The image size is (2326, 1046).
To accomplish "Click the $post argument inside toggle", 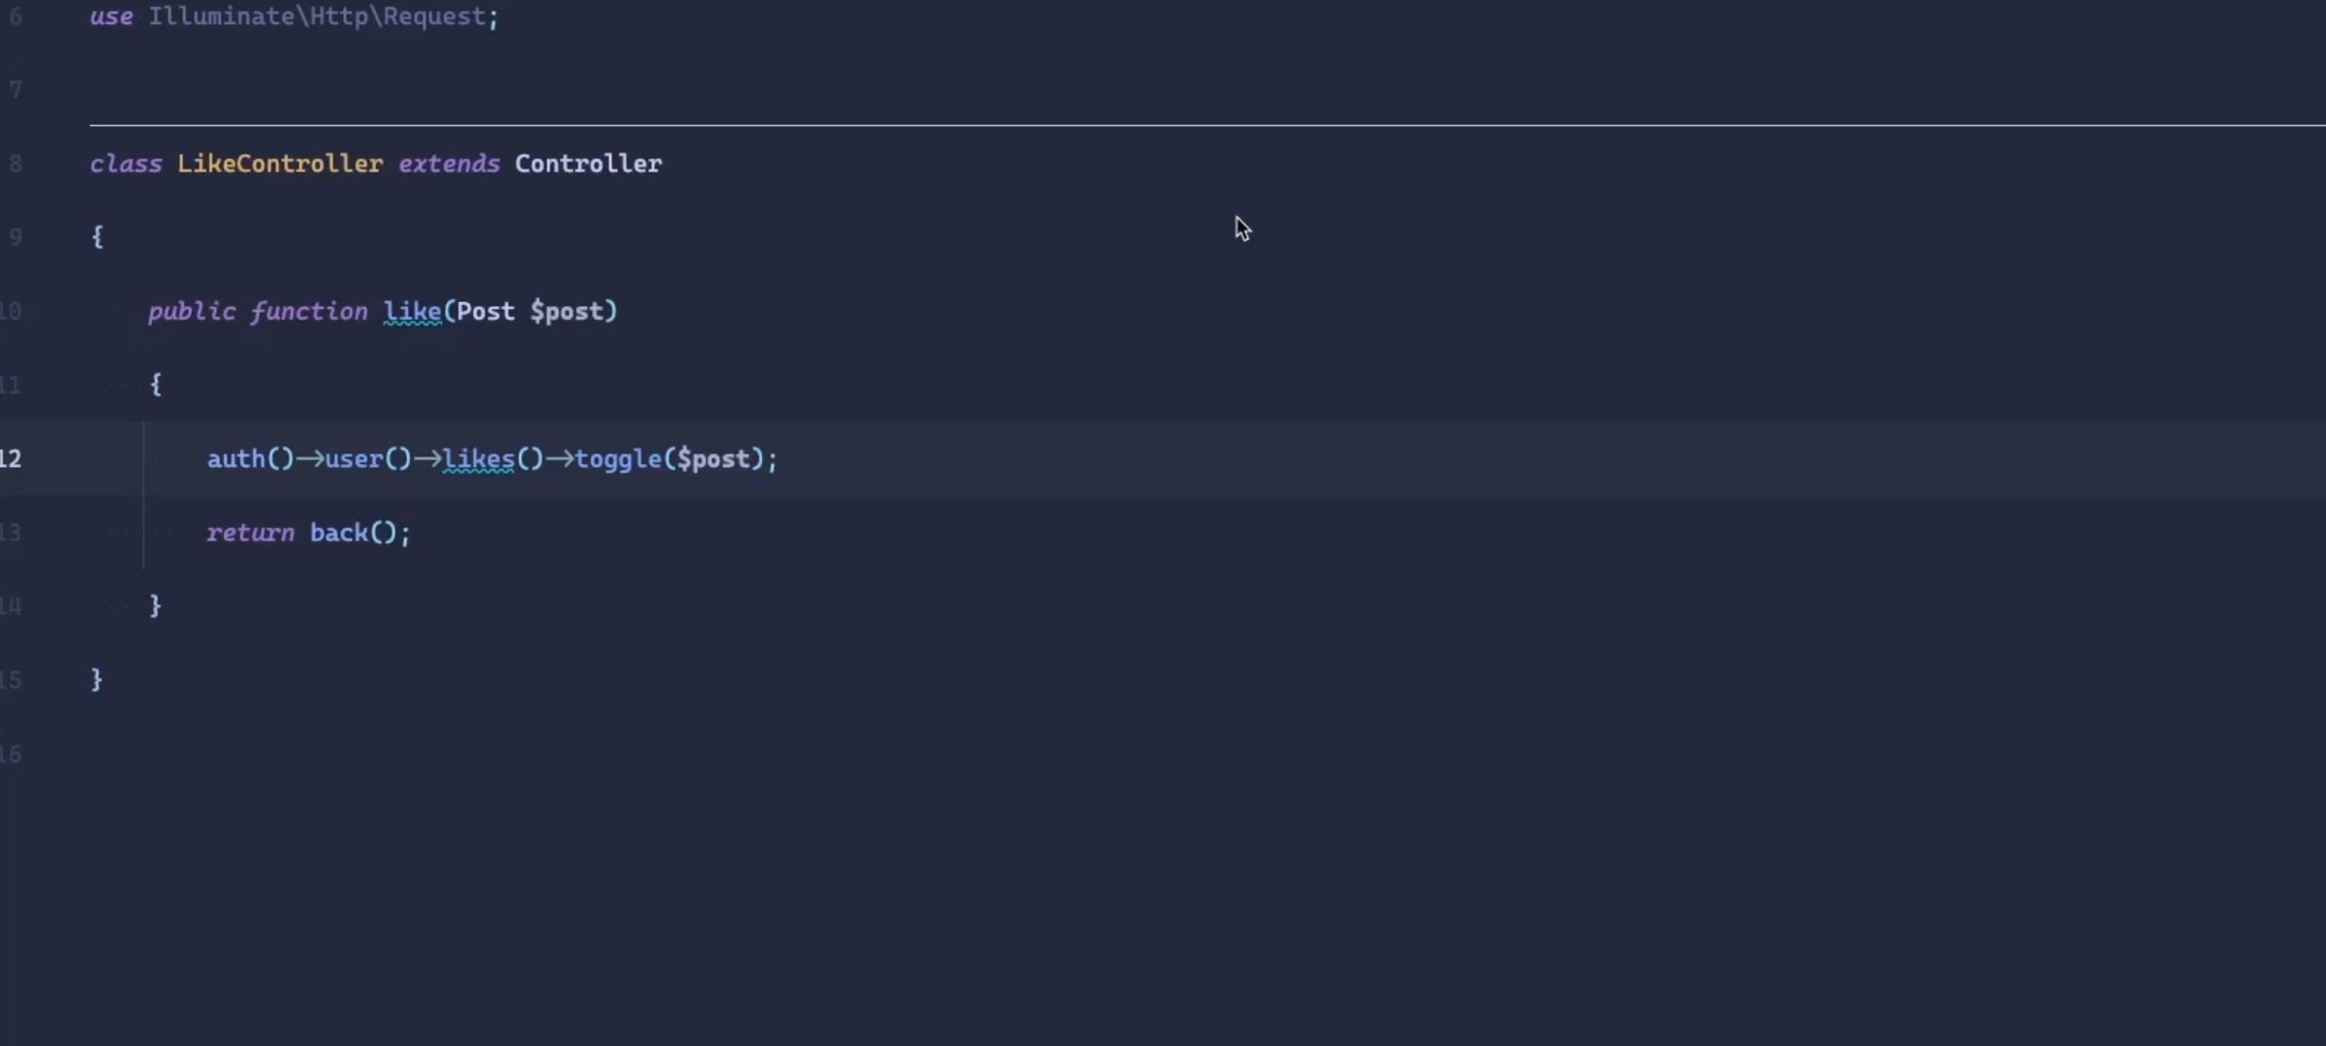I will click(x=713, y=458).
